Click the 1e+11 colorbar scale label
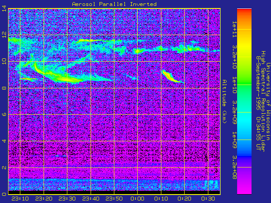This screenshot has height=203, width=271. click(234, 29)
